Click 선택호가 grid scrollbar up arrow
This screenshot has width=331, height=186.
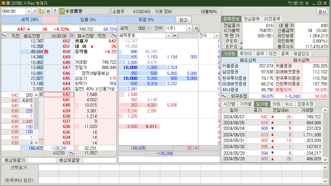(x=325, y=167)
